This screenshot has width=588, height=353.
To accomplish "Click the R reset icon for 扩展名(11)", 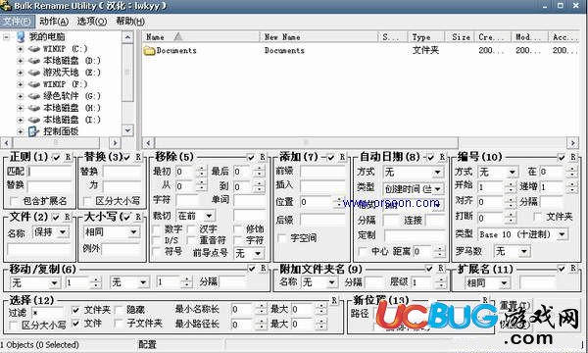I will (x=573, y=269).
